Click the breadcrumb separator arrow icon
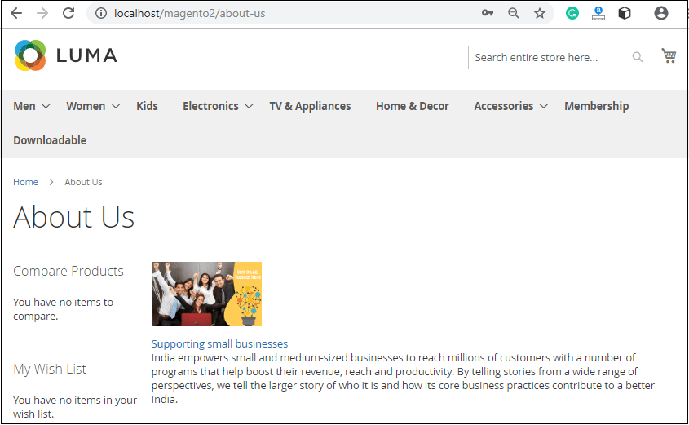This screenshot has height=425, width=689. [x=51, y=182]
